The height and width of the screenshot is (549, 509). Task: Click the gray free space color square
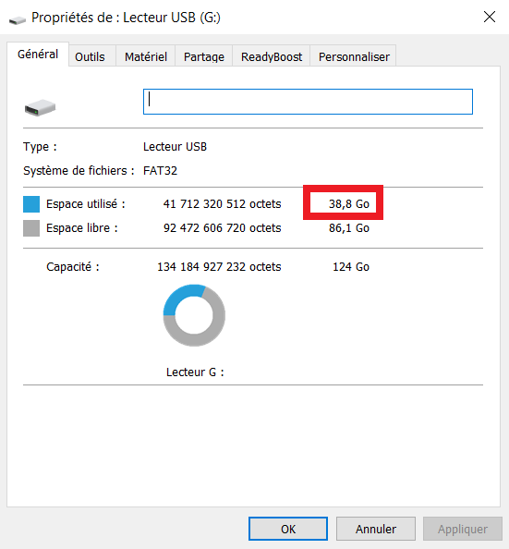[x=31, y=228]
